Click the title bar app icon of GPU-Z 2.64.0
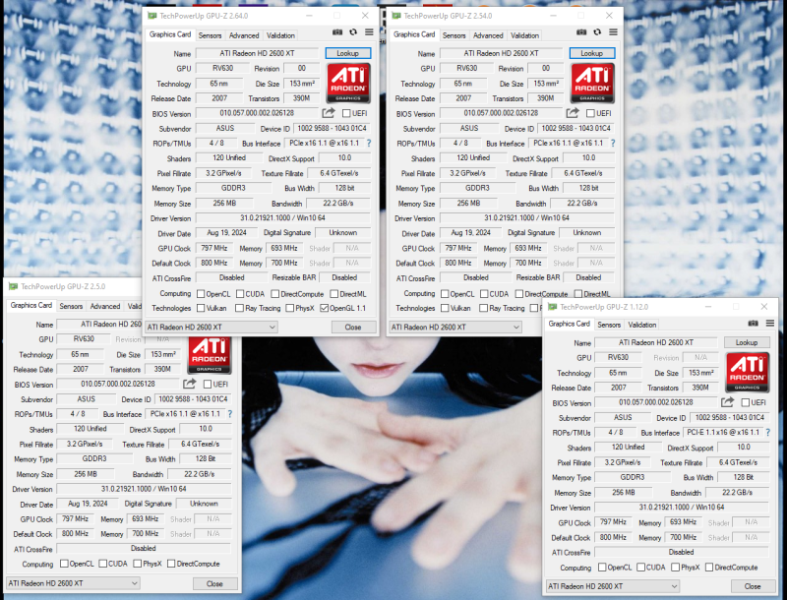Image resolution: width=787 pixels, height=600 pixels. tap(151, 16)
